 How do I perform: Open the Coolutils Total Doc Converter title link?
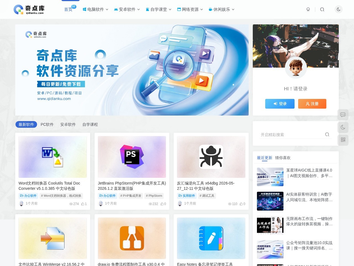pyautogui.click(x=49, y=186)
